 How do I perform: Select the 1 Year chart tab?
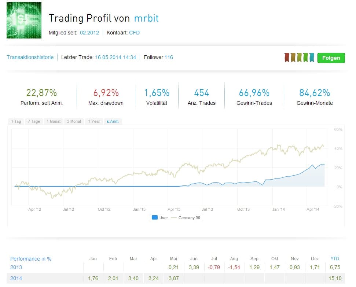[94, 121]
